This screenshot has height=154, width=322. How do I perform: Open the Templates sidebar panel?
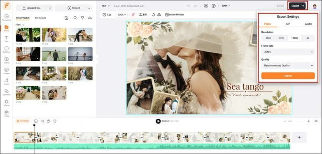pos(7,18)
